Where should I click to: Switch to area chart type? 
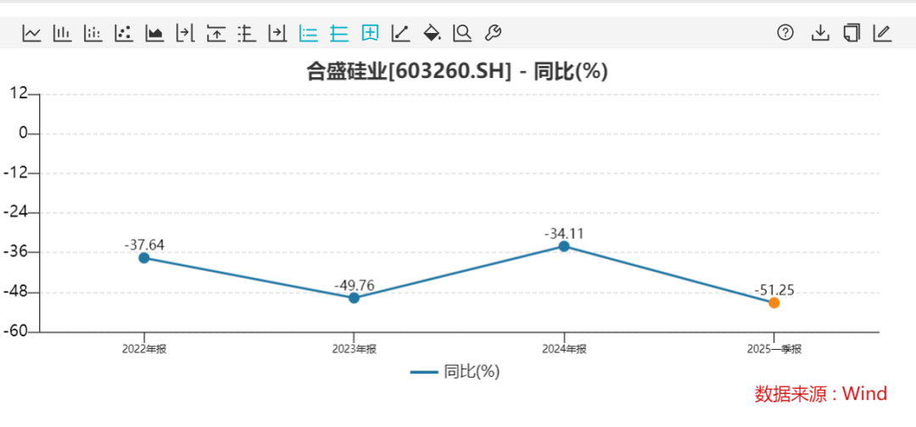point(154,33)
